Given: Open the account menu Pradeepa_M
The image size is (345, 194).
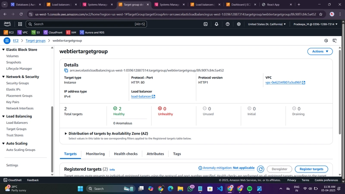Looking at the screenshot, I should click(x=315, y=24).
